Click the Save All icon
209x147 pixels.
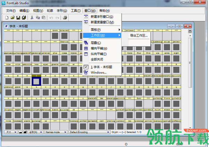tap(24, 18)
